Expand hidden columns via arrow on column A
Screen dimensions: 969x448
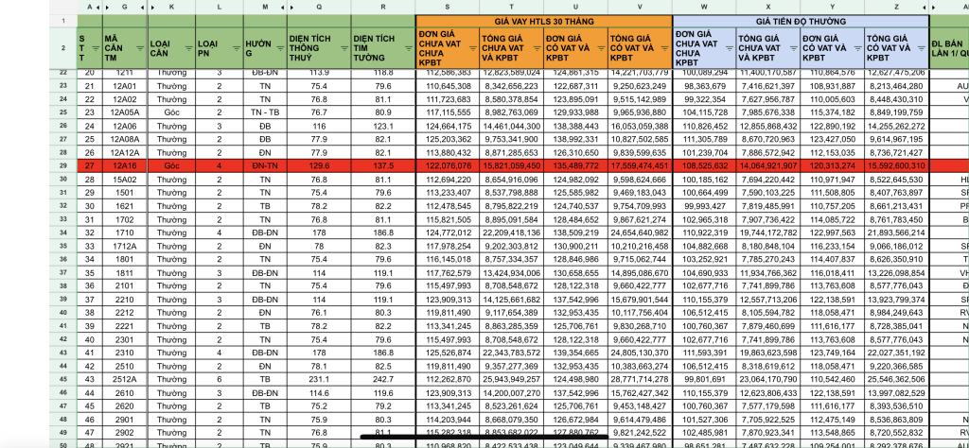point(97,7)
